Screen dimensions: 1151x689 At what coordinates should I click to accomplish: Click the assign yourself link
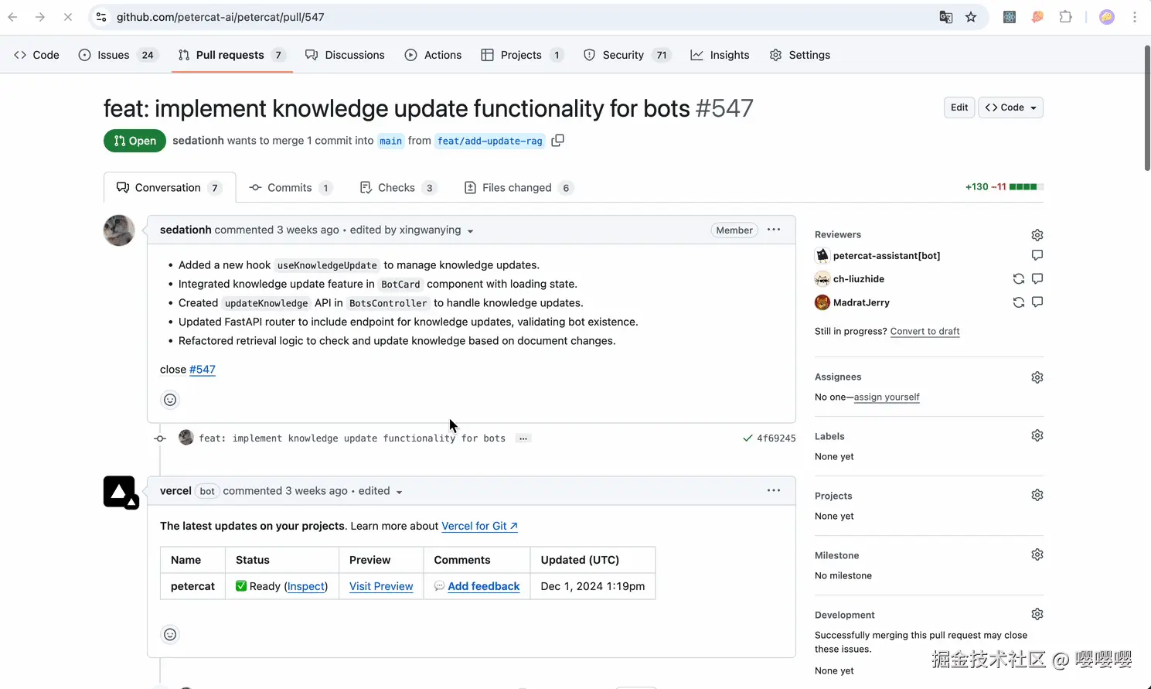[887, 397]
